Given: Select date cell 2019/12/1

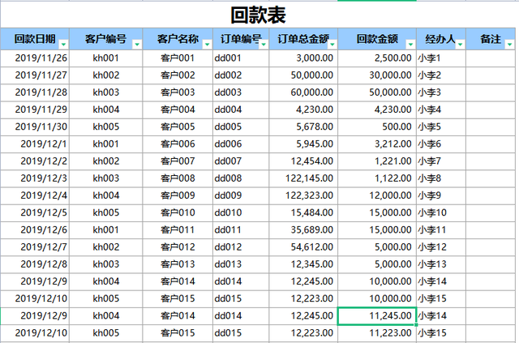Looking at the screenshot, I should click(x=35, y=144).
